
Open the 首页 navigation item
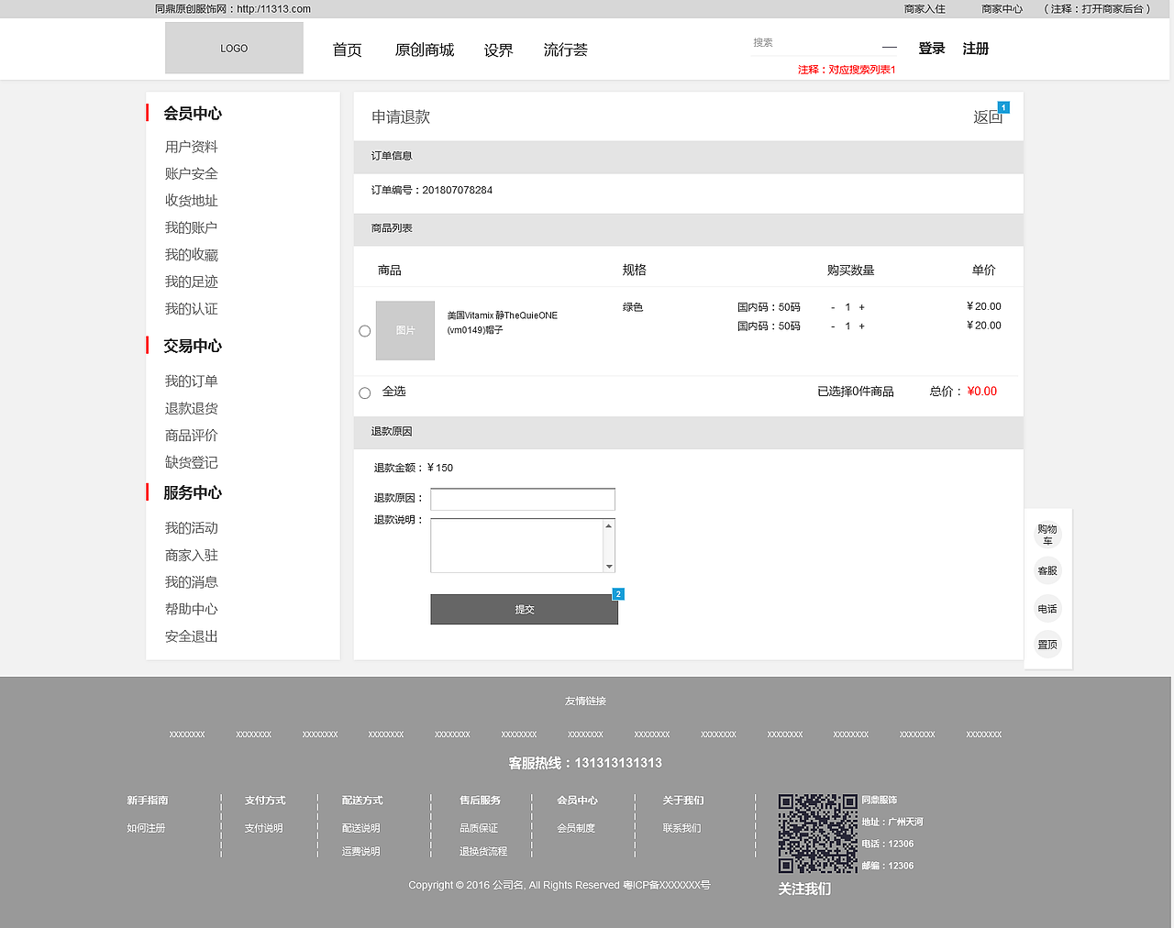347,50
